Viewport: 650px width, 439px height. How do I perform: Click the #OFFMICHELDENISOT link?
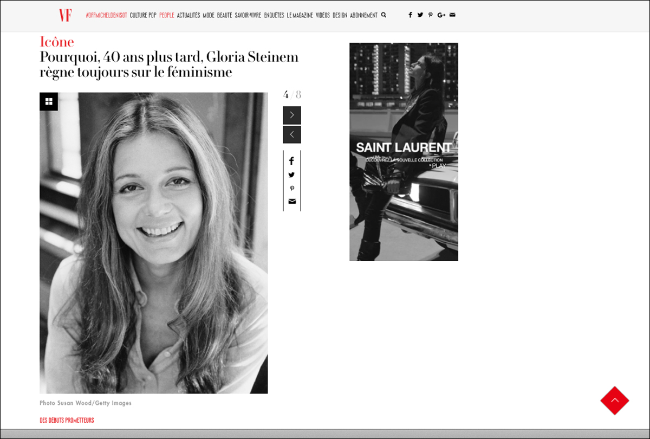click(x=106, y=15)
